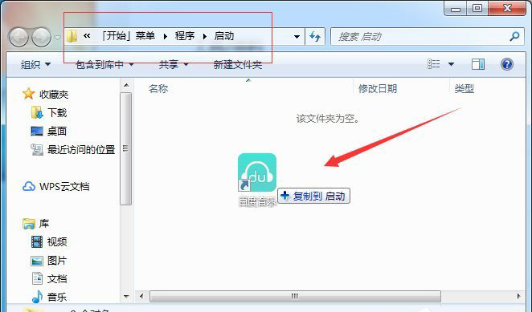Open the view options dropdown arrow
Screen dimensions: 532x312
point(452,63)
